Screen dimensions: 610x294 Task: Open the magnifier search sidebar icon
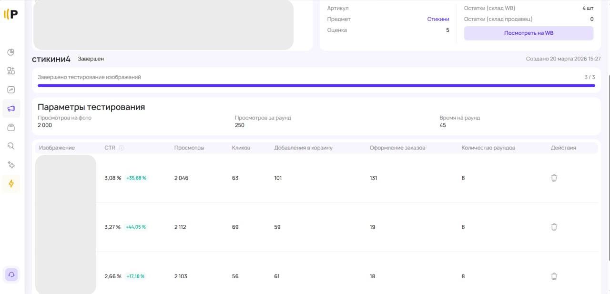tap(11, 146)
